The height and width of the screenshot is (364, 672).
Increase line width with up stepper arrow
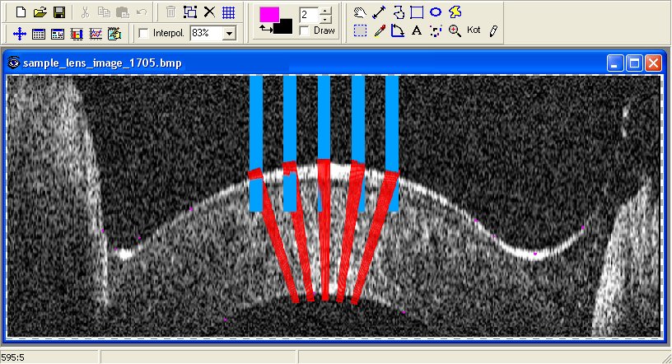point(326,12)
